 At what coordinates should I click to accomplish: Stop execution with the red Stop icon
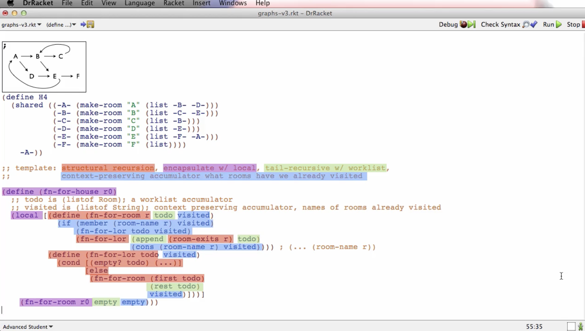[x=583, y=24]
